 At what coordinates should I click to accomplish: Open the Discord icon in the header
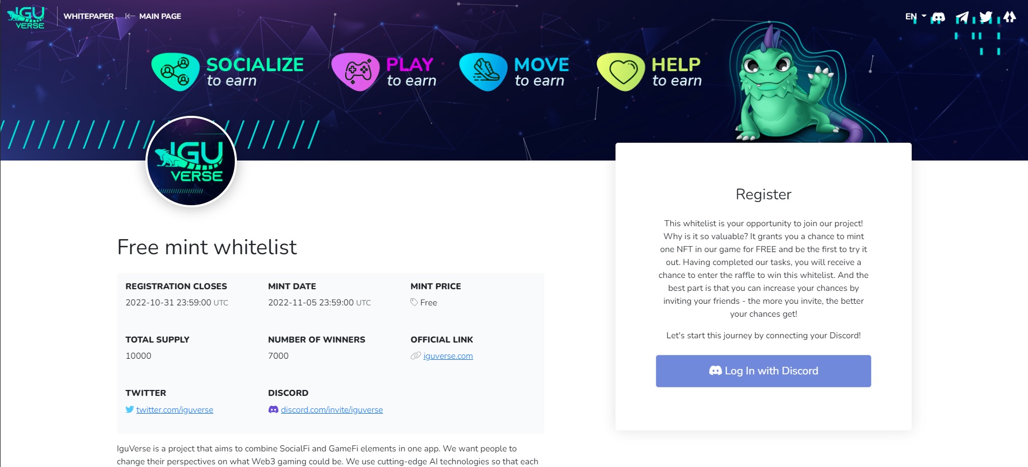(938, 16)
